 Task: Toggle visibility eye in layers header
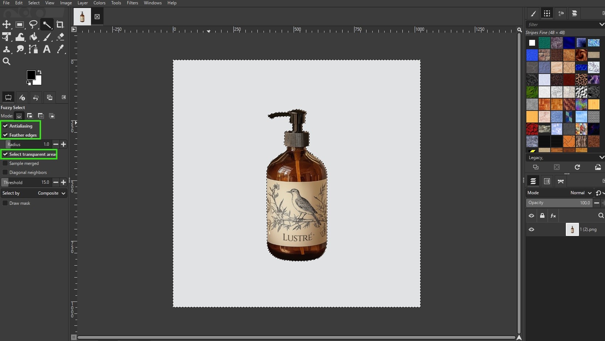click(531, 216)
